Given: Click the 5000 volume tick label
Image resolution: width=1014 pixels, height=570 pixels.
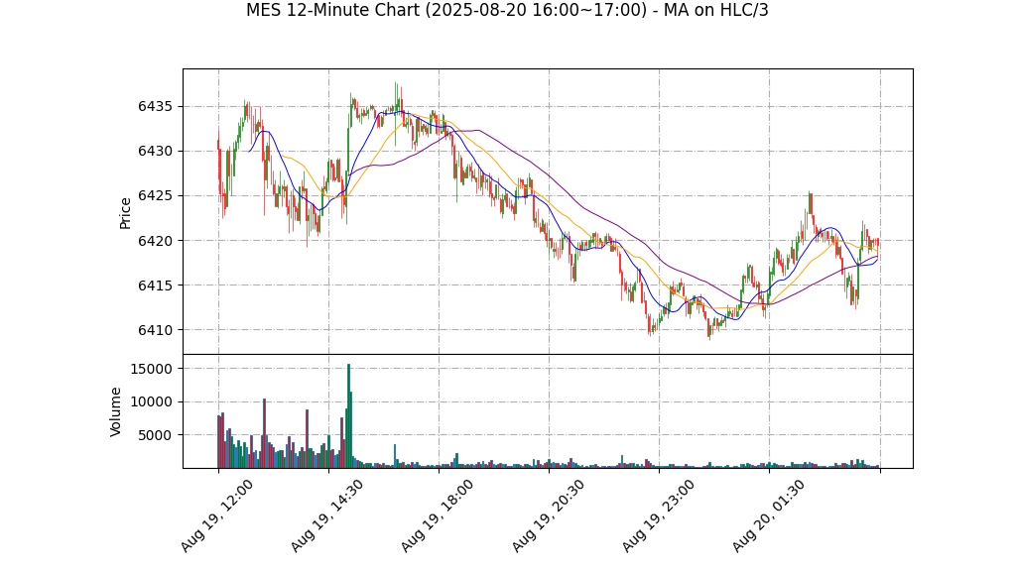Looking at the screenshot, I should (x=155, y=435).
